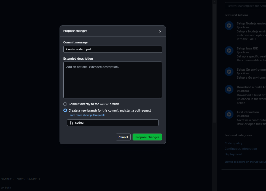The height and width of the screenshot is (191, 266).
Task: Click the extended description resize handle
Action: tap(160, 96)
